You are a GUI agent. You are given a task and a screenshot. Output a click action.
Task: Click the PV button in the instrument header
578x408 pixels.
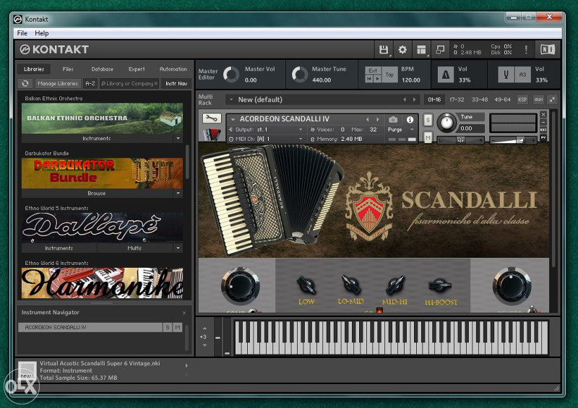point(543,137)
